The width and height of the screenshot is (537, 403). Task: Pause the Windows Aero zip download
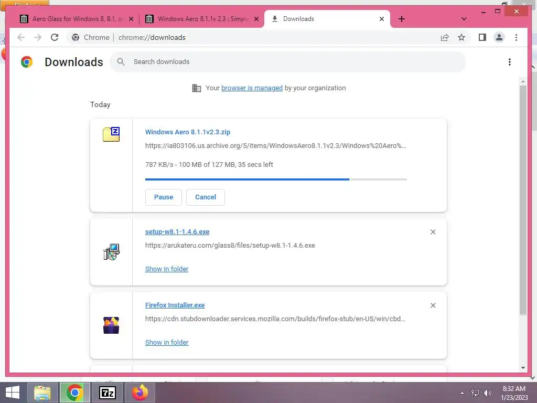(x=164, y=197)
